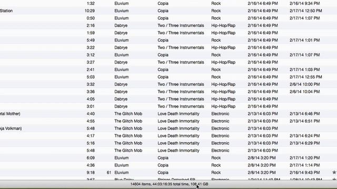Click Love Death Immortality in the 4:17 row
Viewport: 337px width, 189px height.
pos(179,136)
